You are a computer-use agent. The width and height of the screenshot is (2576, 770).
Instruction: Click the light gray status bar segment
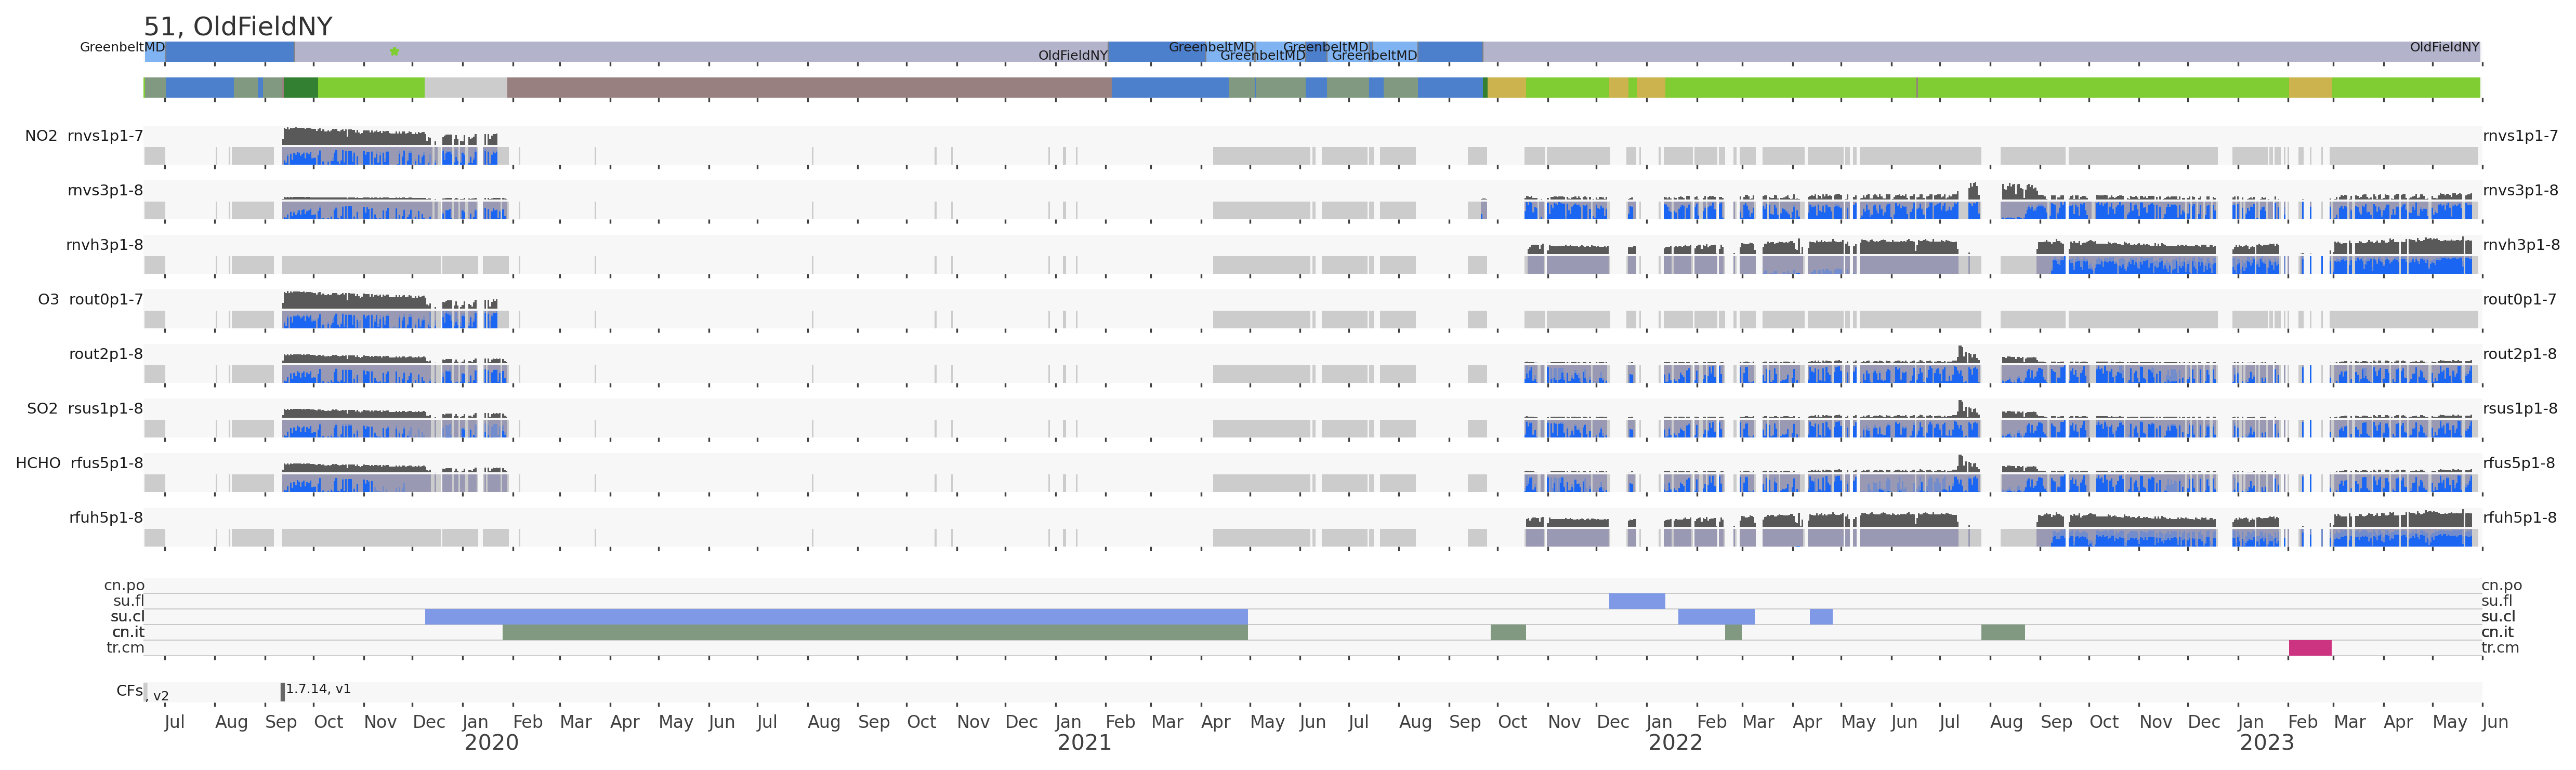click(x=465, y=88)
